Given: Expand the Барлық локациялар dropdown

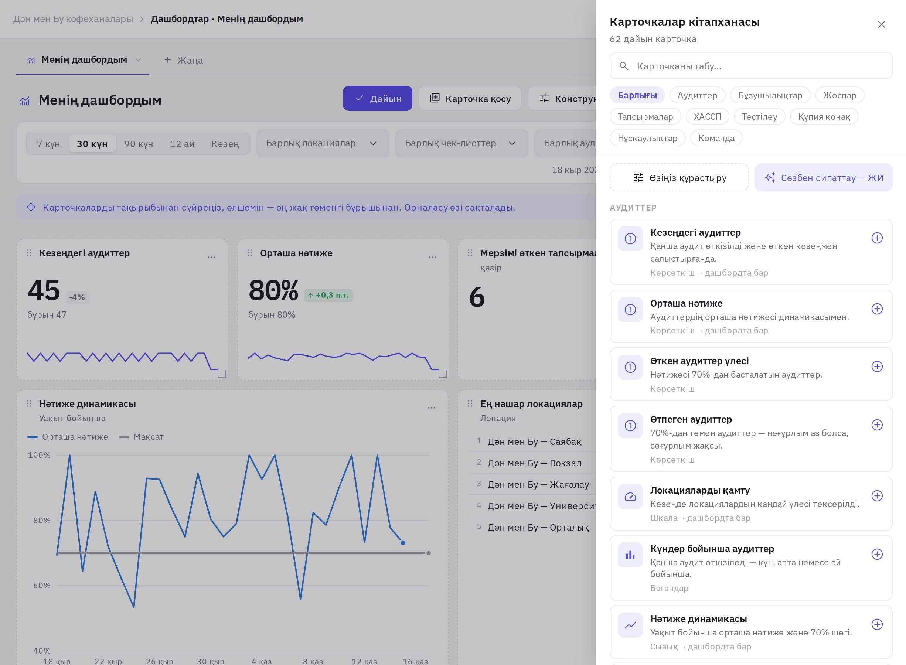Looking at the screenshot, I should click(323, 143).
